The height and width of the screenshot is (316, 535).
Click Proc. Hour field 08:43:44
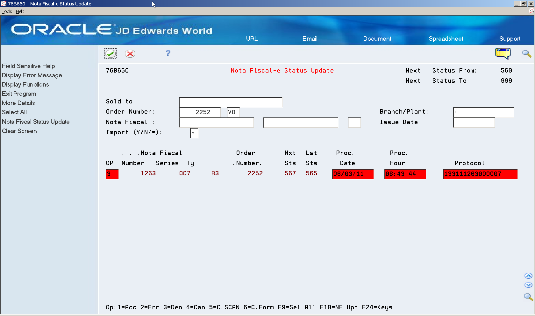405,174
